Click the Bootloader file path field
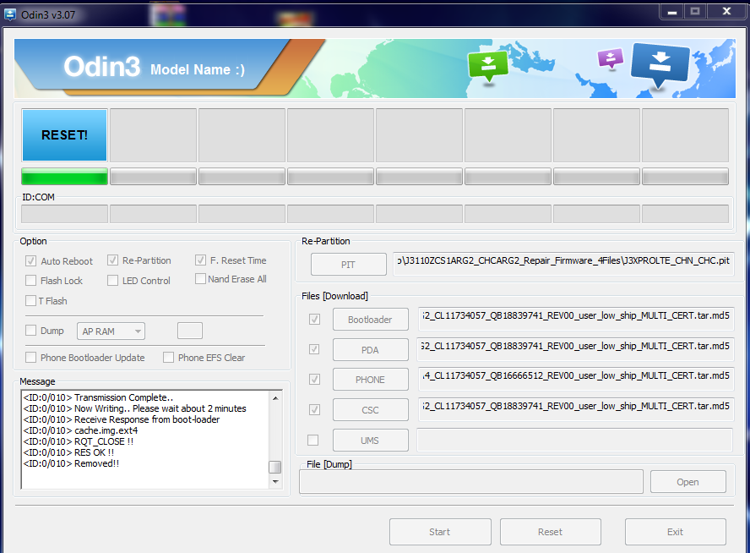Viewport: 750px width, 553px height. click(575, 319)
